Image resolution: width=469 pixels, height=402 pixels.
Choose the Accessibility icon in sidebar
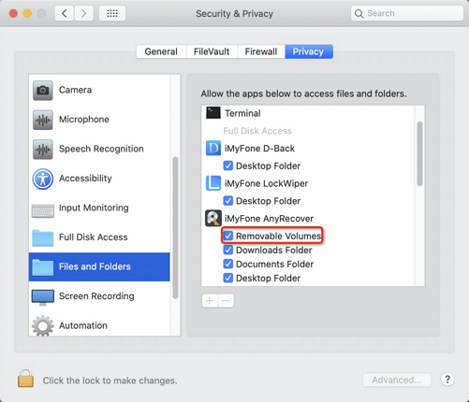tap(43, 179)
